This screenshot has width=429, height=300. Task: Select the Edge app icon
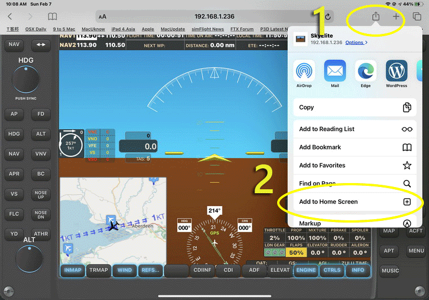tap(366, 71)
